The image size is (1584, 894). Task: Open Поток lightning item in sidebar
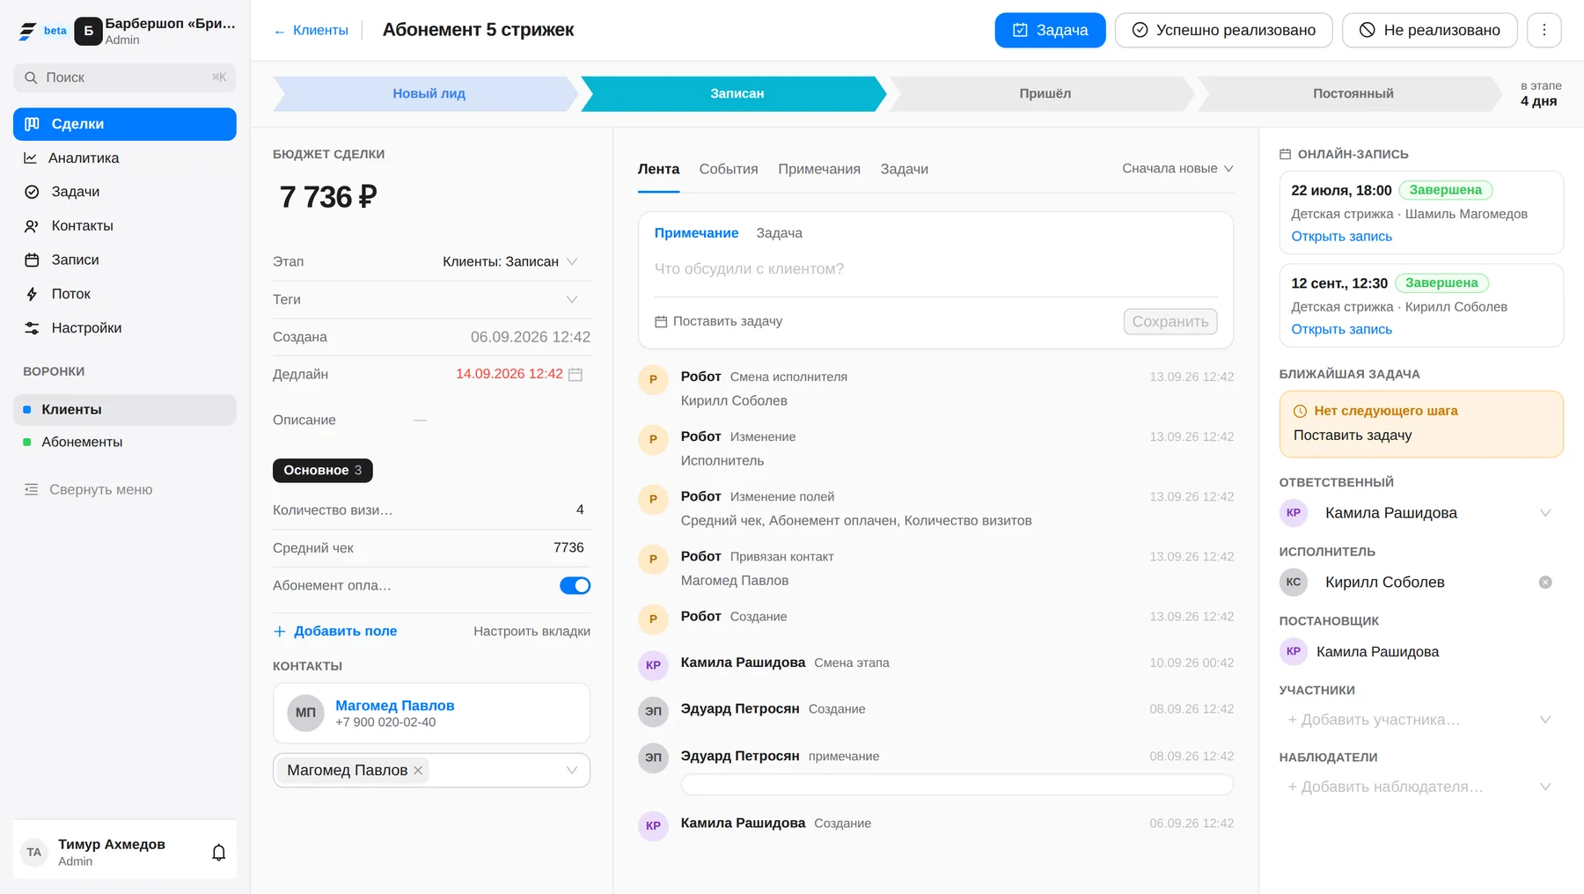point(125,294)
